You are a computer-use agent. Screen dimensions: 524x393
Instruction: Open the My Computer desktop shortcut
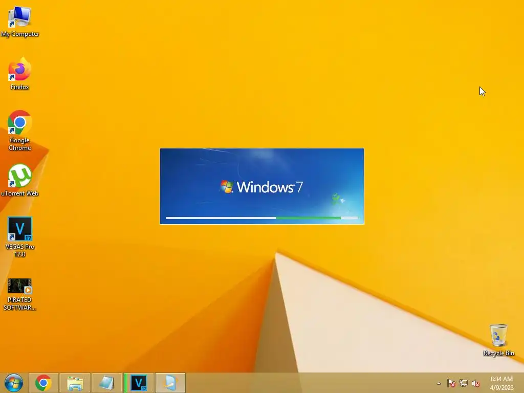click(x=20, y=21)
